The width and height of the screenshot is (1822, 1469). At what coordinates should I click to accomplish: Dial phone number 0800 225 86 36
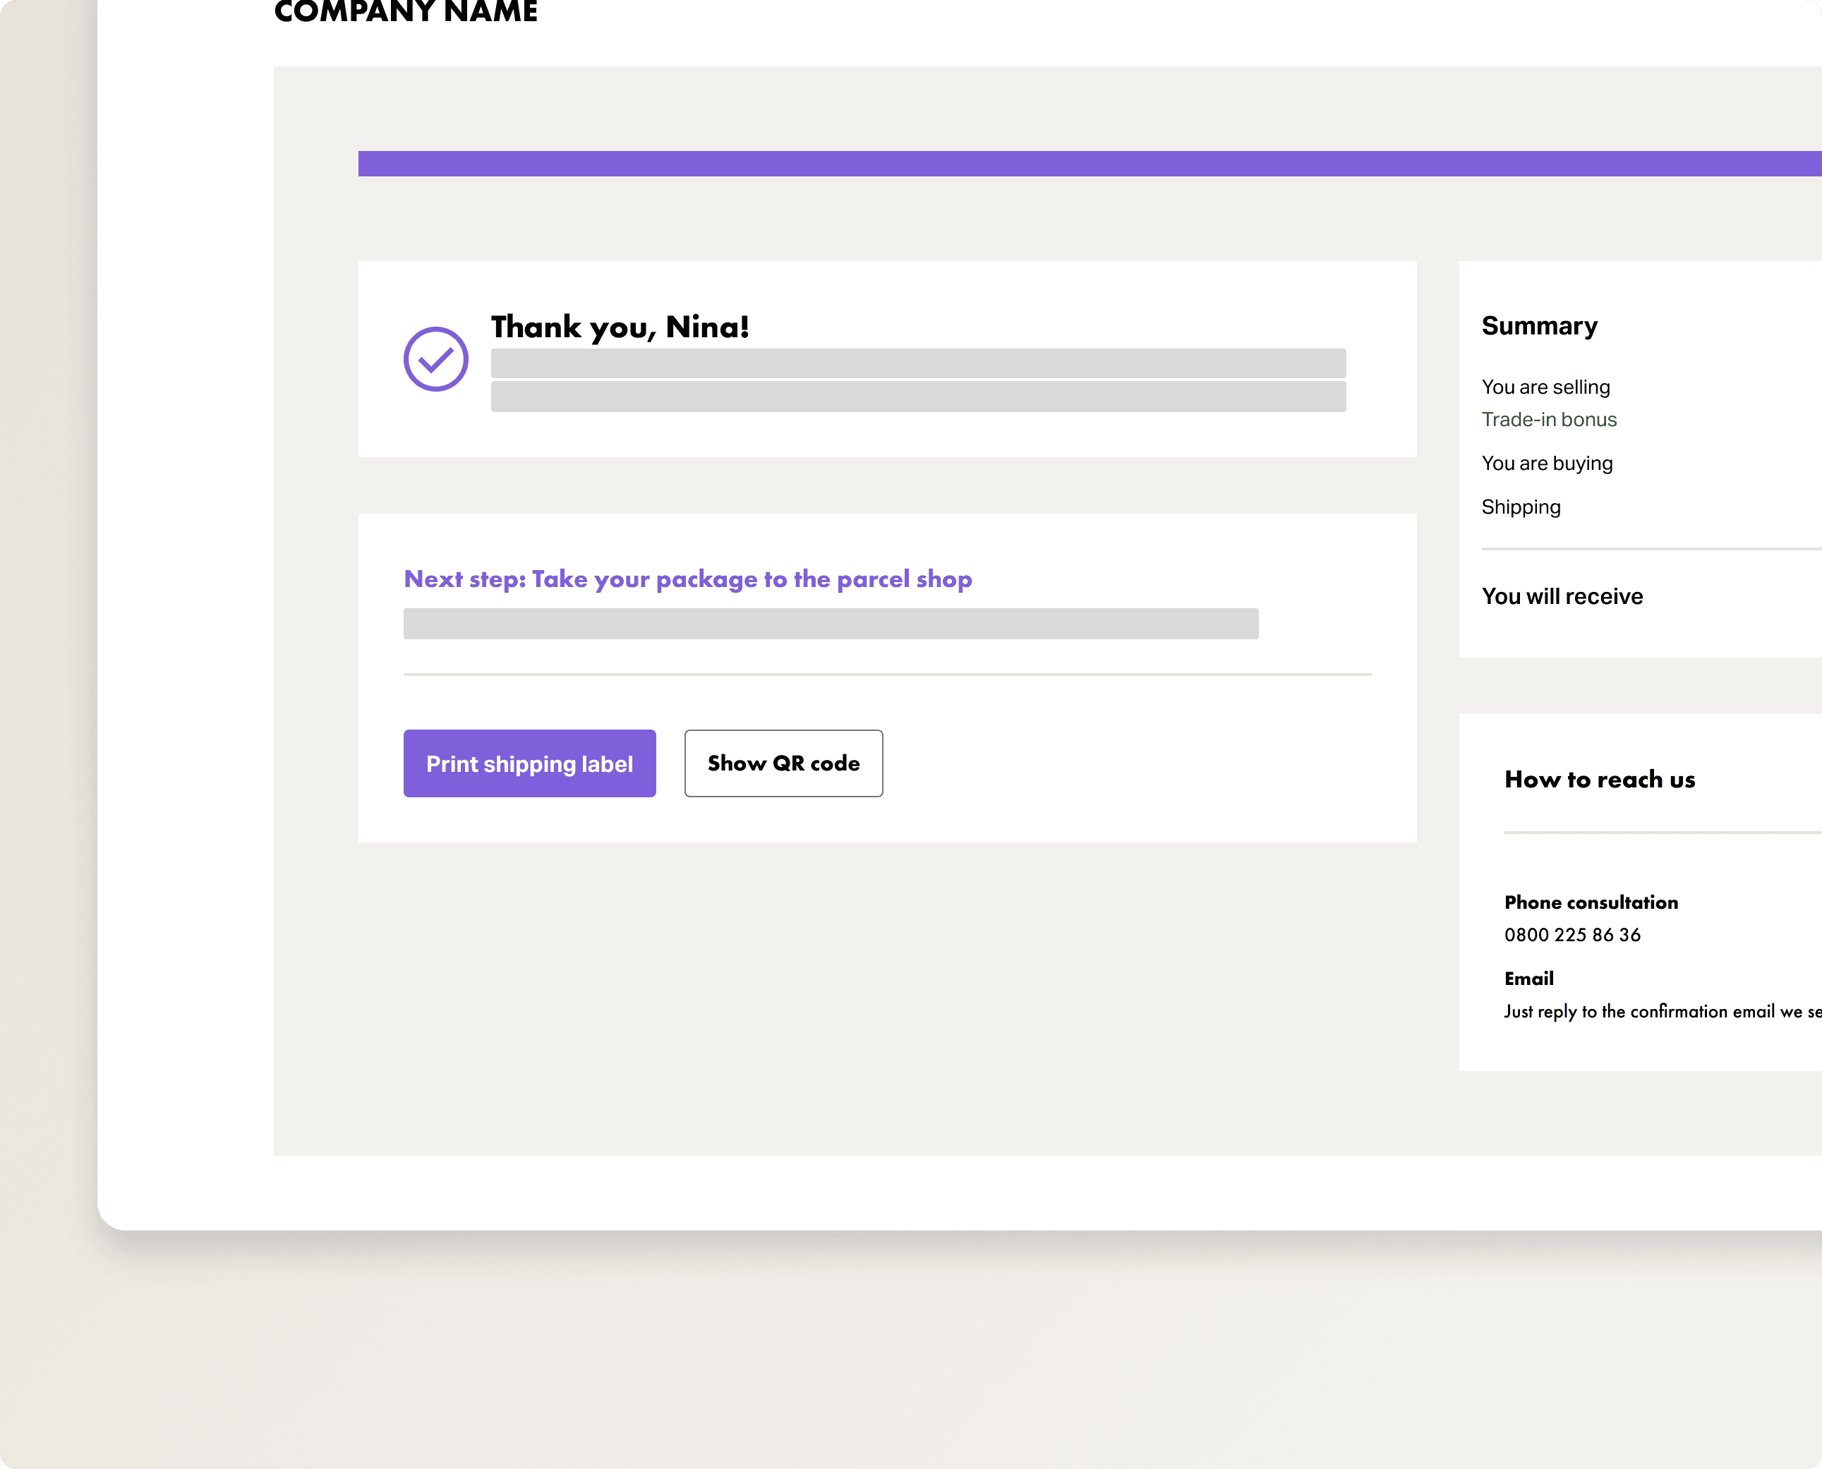[1571, 935]
